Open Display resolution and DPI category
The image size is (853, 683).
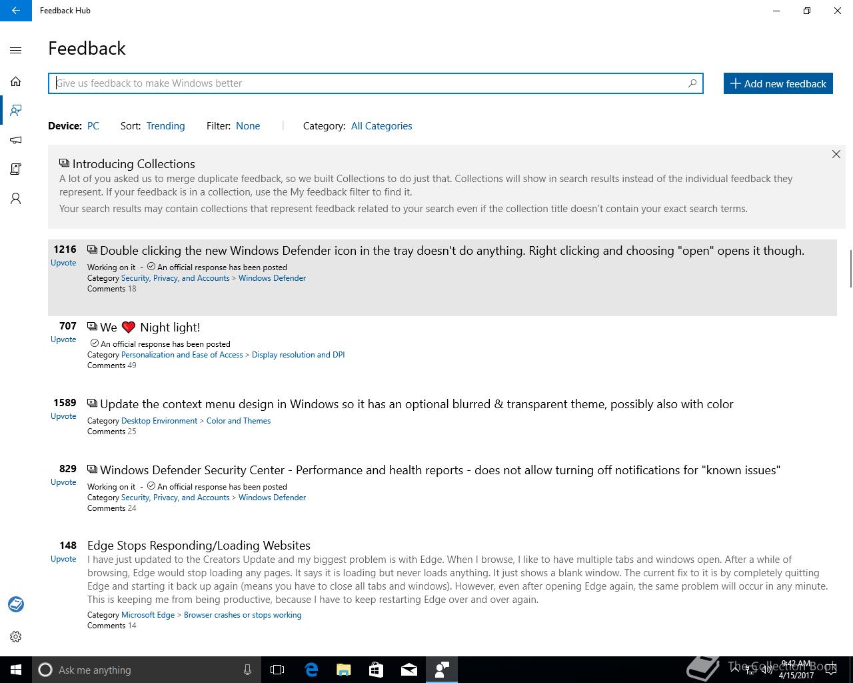[x=298, y=355]
